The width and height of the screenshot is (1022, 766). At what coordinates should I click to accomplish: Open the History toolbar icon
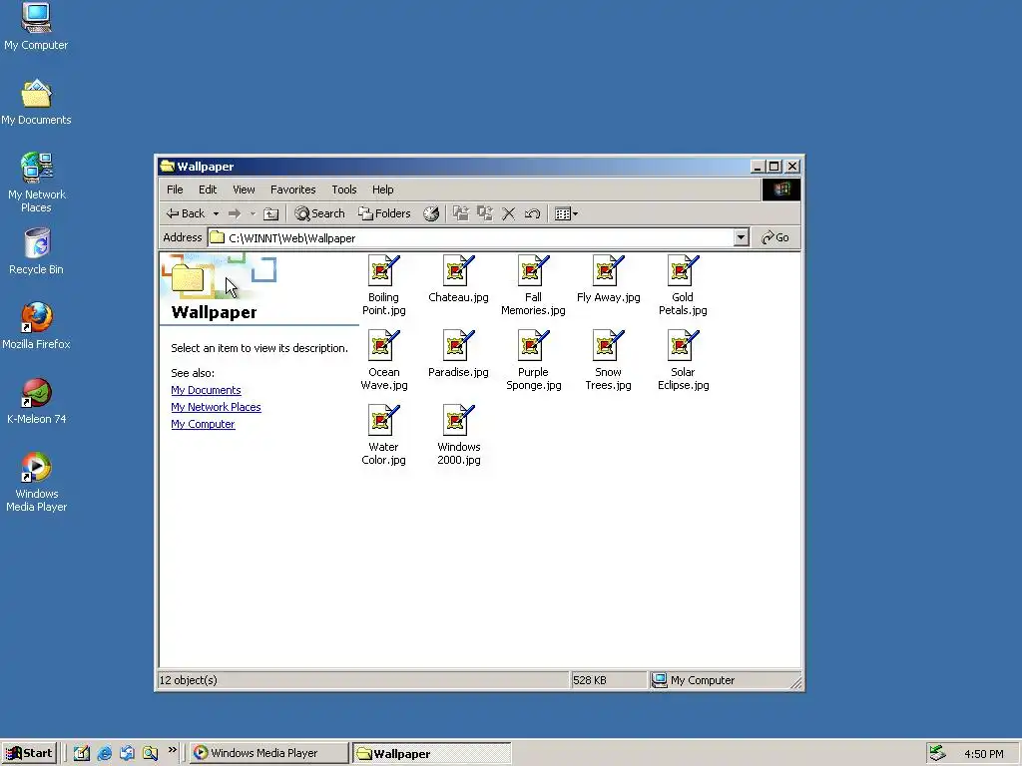pyautogui.click(x=431, y=213)
